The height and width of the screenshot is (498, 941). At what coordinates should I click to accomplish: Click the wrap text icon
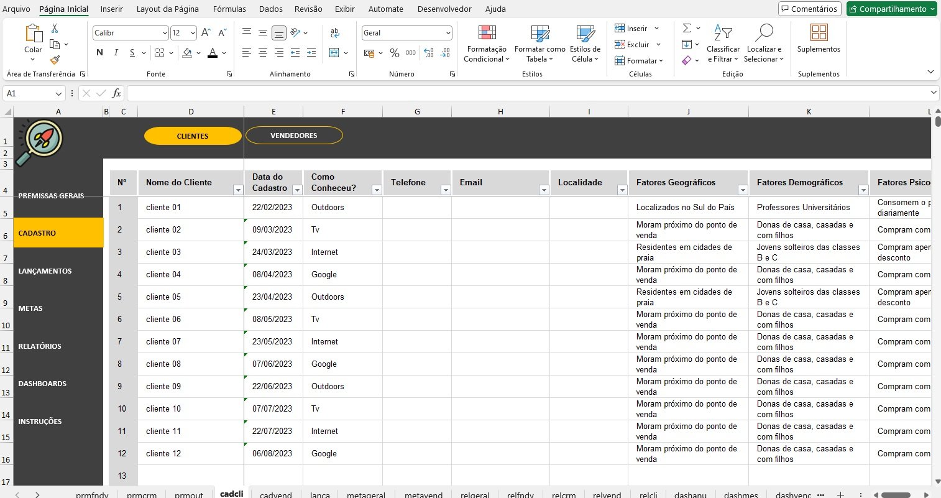(x=335, y=33)
